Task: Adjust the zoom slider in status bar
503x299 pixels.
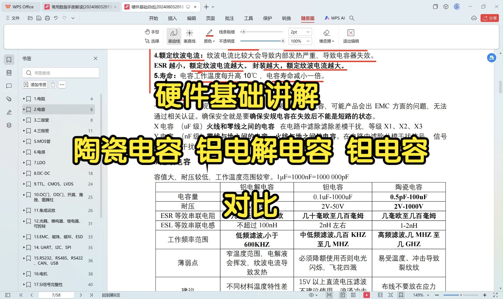Action: pos(461,295)
